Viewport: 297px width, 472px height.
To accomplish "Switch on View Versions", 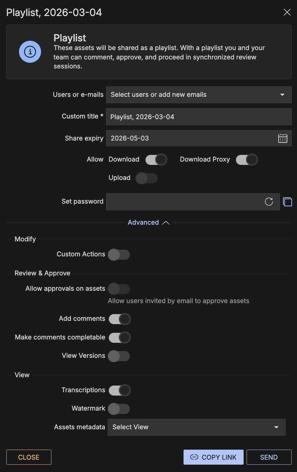I will (119, 356).
